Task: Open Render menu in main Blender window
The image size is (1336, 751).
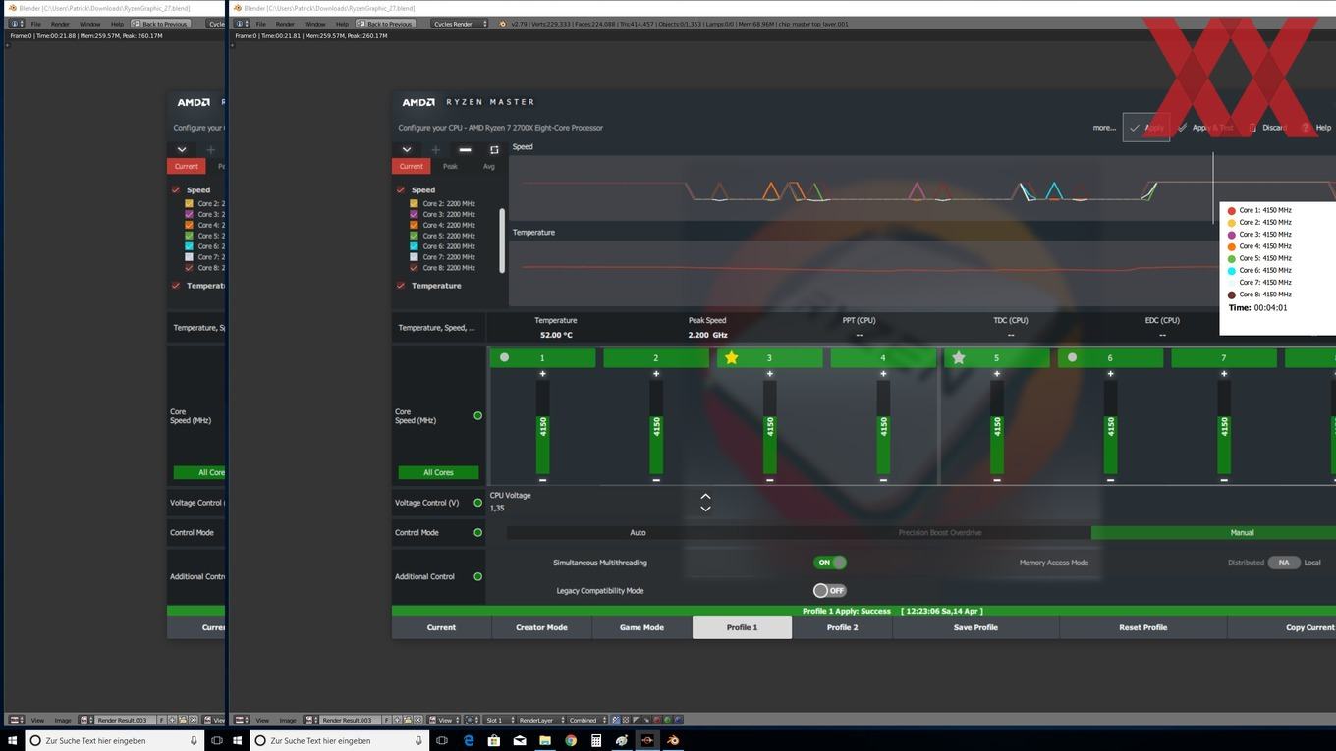Action: pos(285,24)
